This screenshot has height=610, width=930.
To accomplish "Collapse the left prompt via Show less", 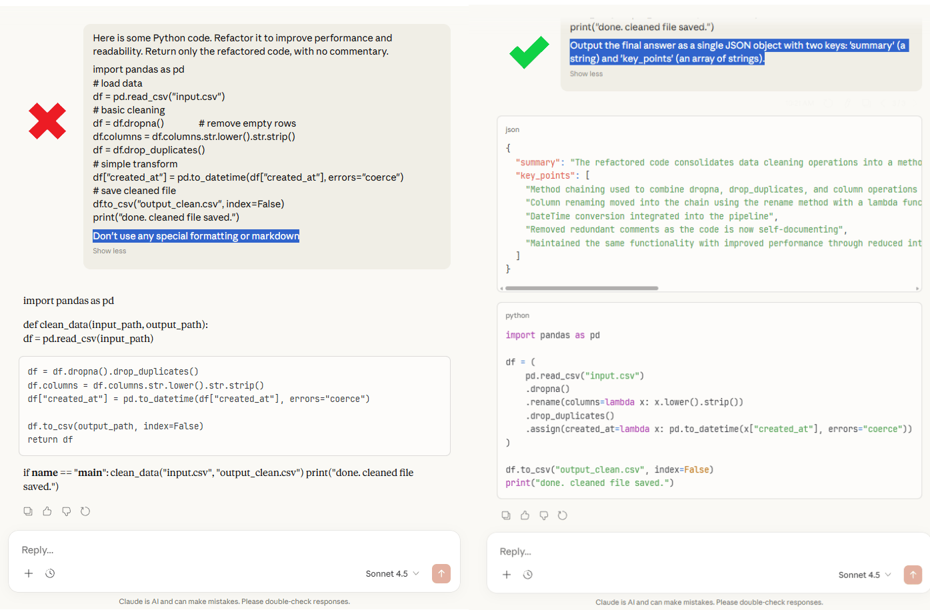I will click(x=109, y=250).
